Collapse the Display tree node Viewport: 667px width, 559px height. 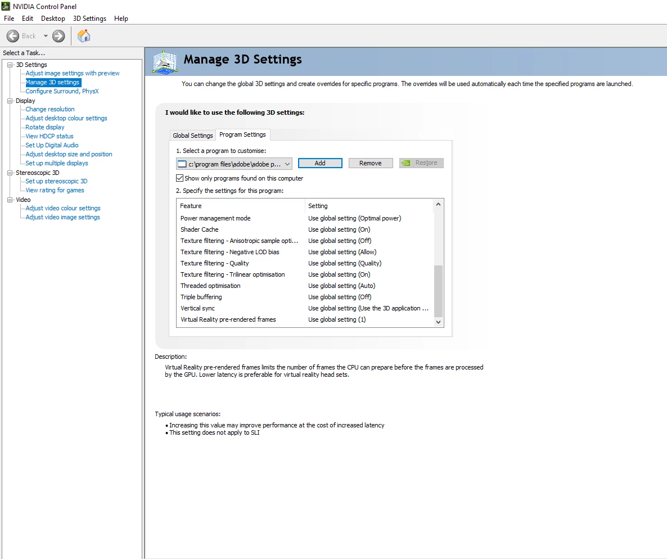point(10,101)
